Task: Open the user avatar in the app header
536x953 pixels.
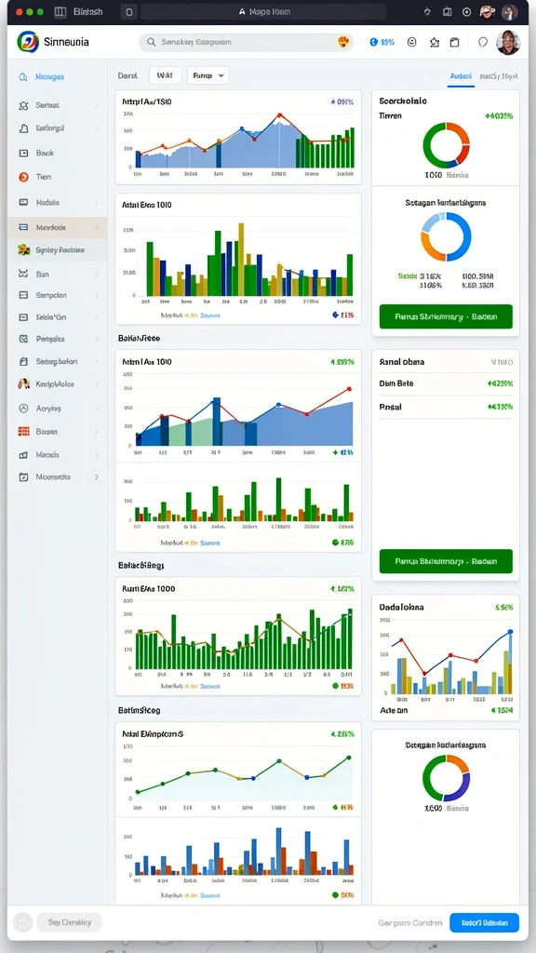Action: click(507, 42)
